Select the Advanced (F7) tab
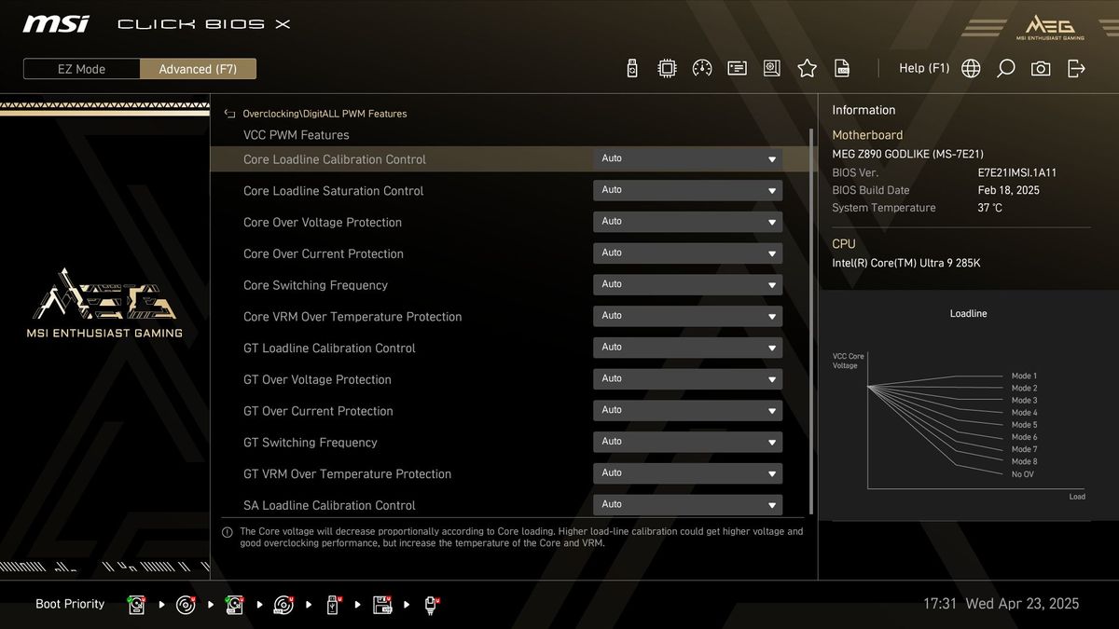This screenshot has height=629, width=1119. [x=198, y=69]
